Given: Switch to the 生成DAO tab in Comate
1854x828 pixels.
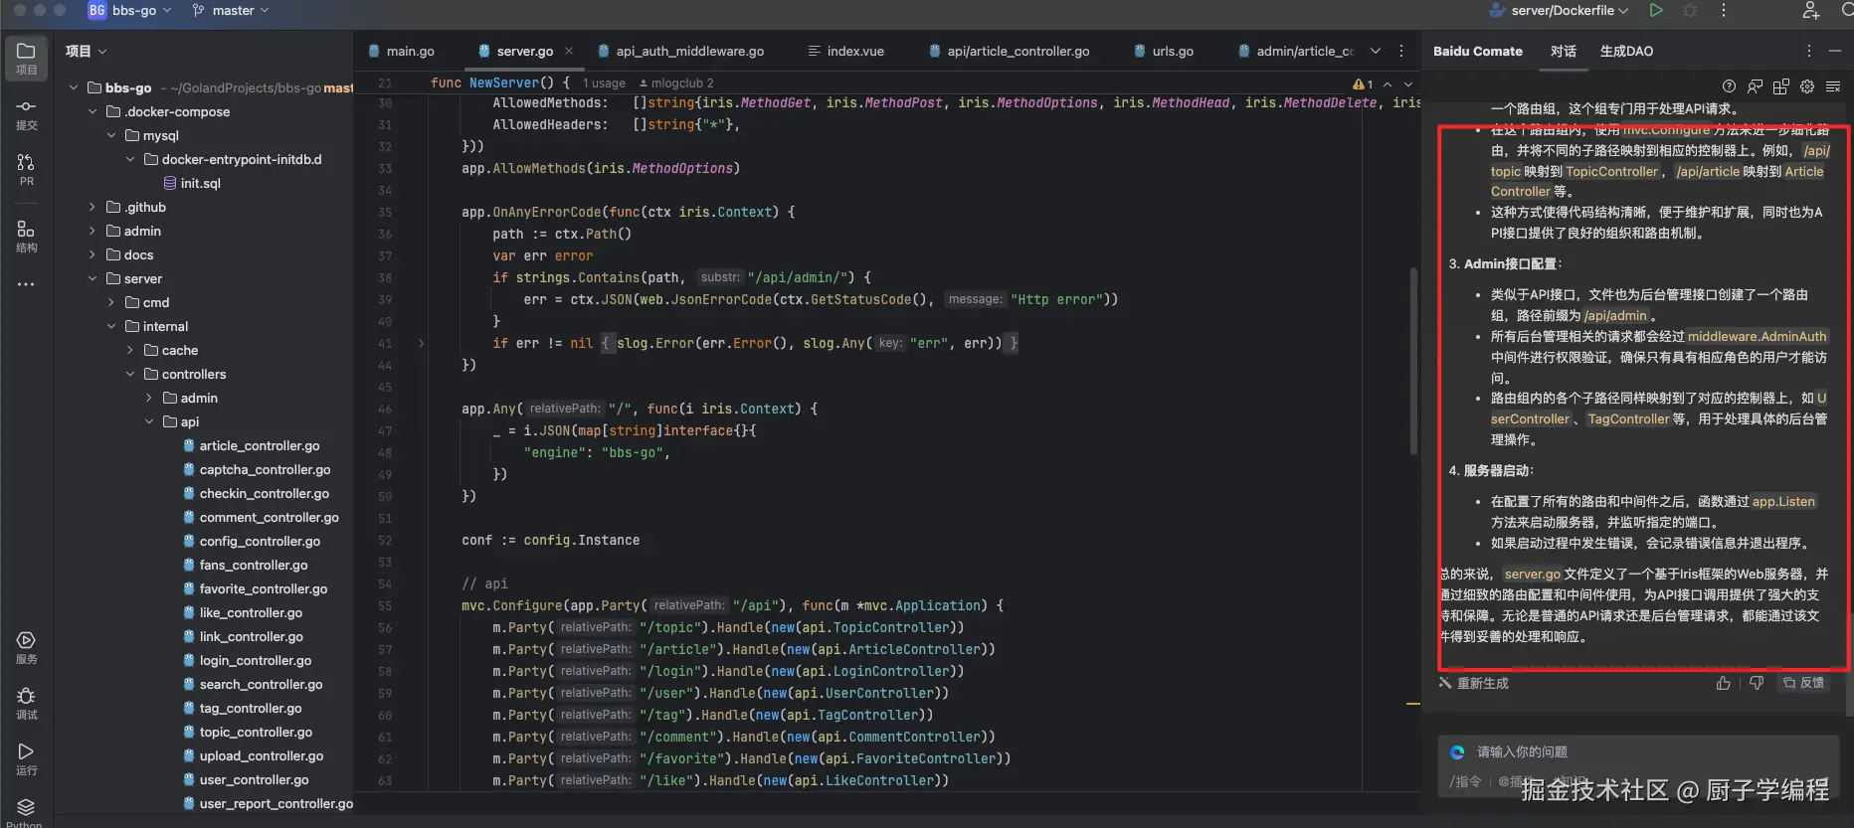Looking at the screenshot, I should (x=1626, y=51).
